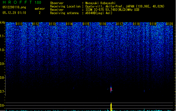This screenshot has height=111, width=176.
Task: Click the tall yellow signal-strength spike
Action: point(111,107)
